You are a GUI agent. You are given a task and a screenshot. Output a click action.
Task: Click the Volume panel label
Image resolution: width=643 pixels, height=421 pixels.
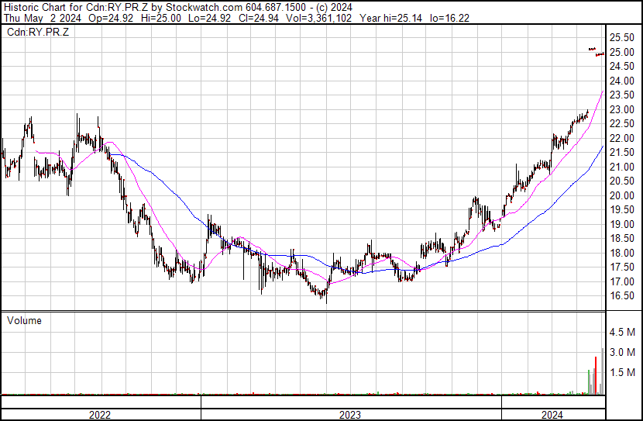[24, 320]
